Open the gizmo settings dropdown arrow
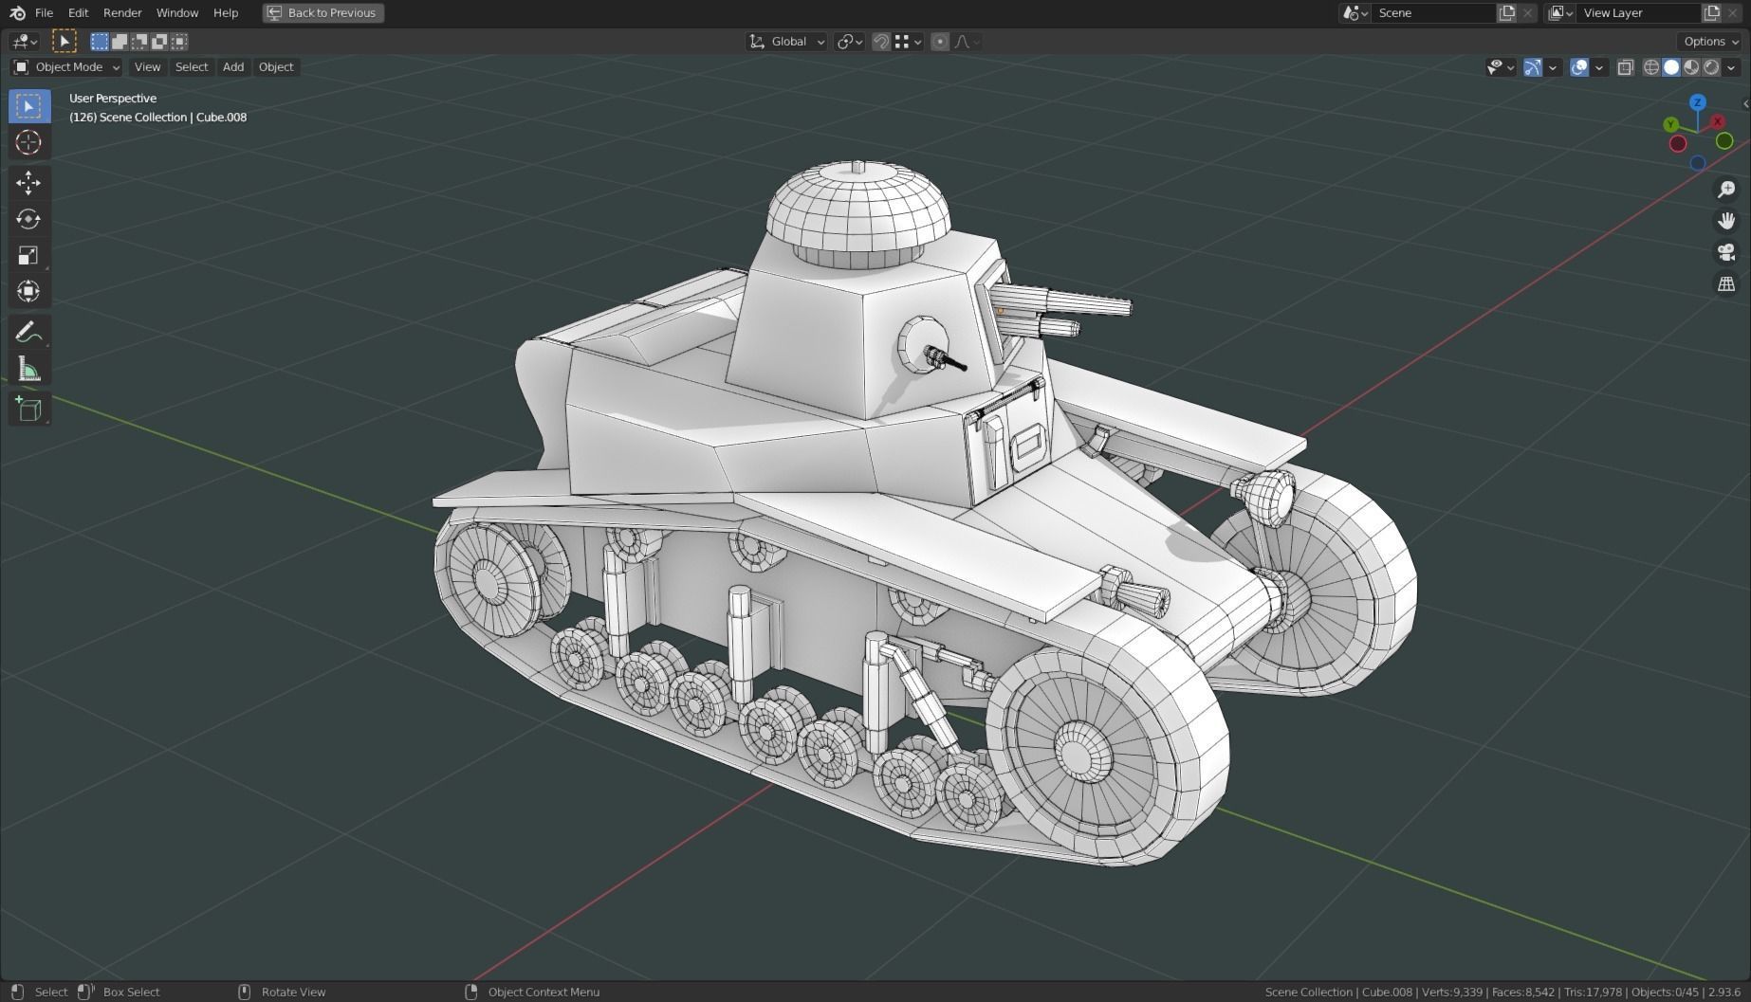 (x=1553, y=67)
